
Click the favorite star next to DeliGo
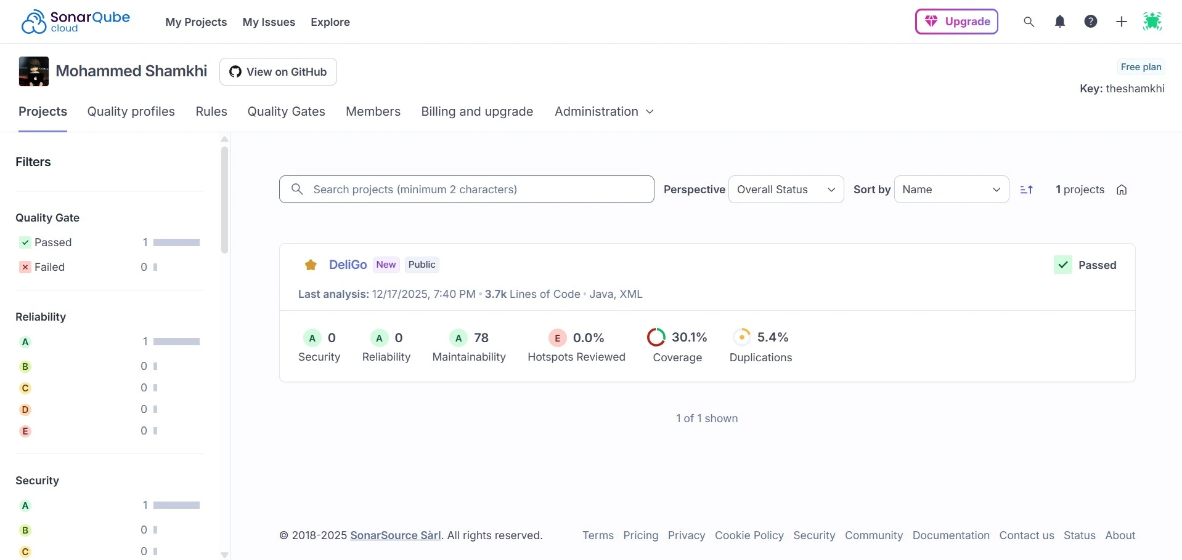[x=311, y=265]
